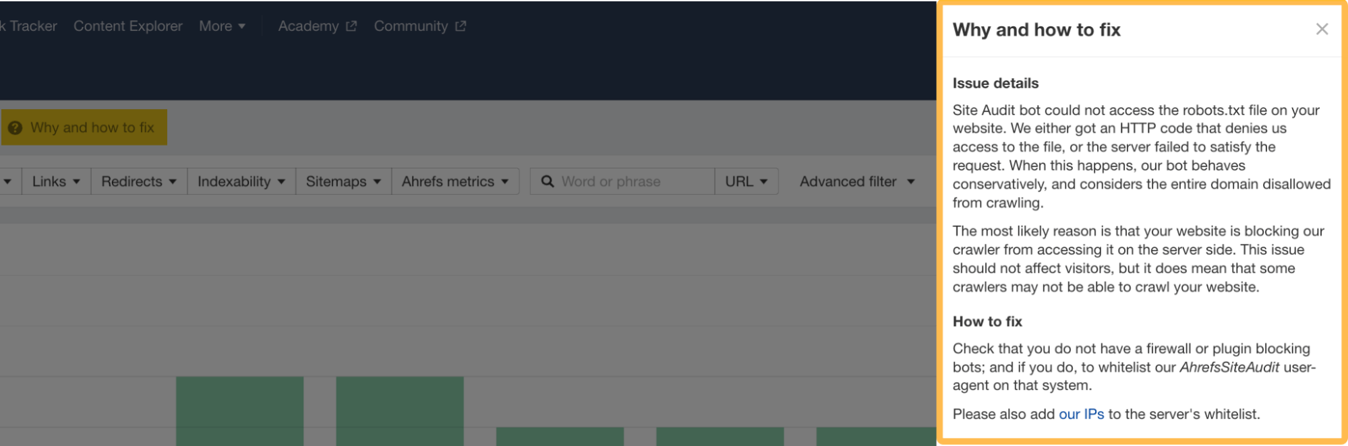Viewport: 1348px width, 446px height.
Task: Click the external-link icon next to Academy
Action: pos(351,25)
